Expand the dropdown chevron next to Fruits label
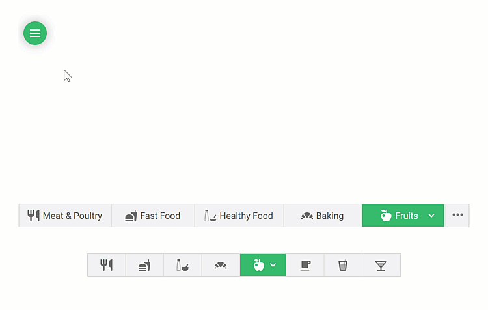 431,216
